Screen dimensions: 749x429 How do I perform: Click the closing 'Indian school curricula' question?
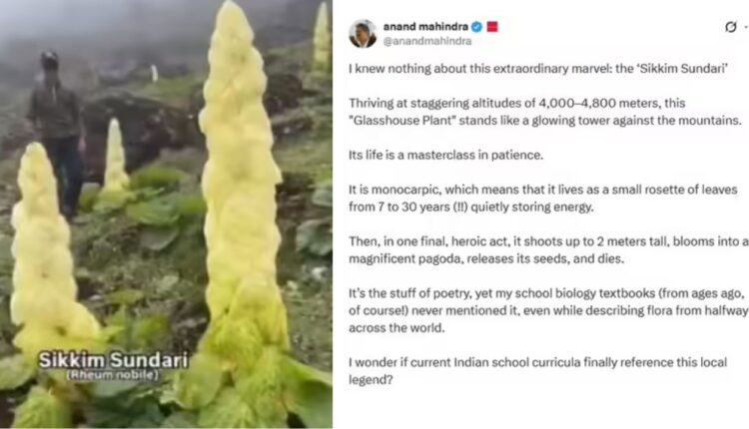pos(538,371)
